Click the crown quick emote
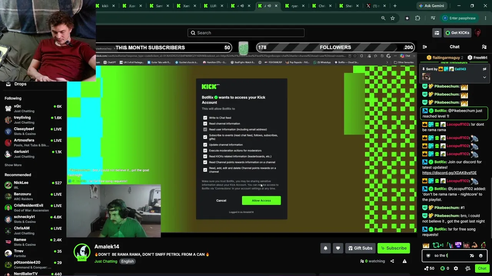Screen dimensions: 492x276 426,245
